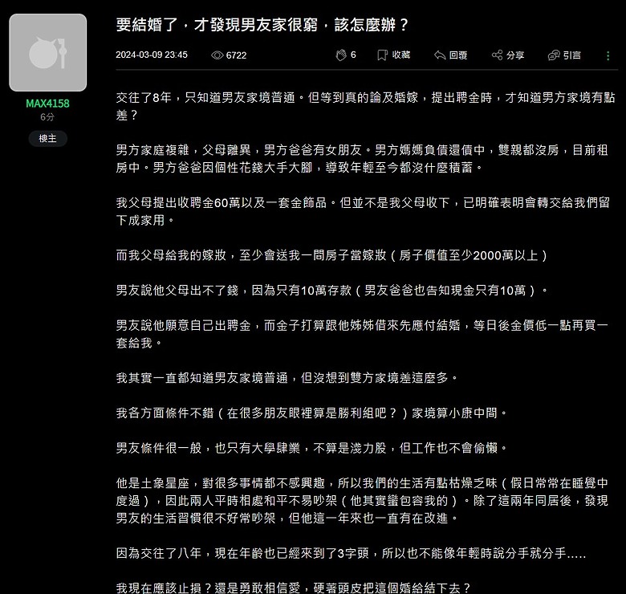This screenshot has width=626, height=594.
Task: Click the paragraph beginning 我父母提出收聘金60萬
Action: (363, 211)
